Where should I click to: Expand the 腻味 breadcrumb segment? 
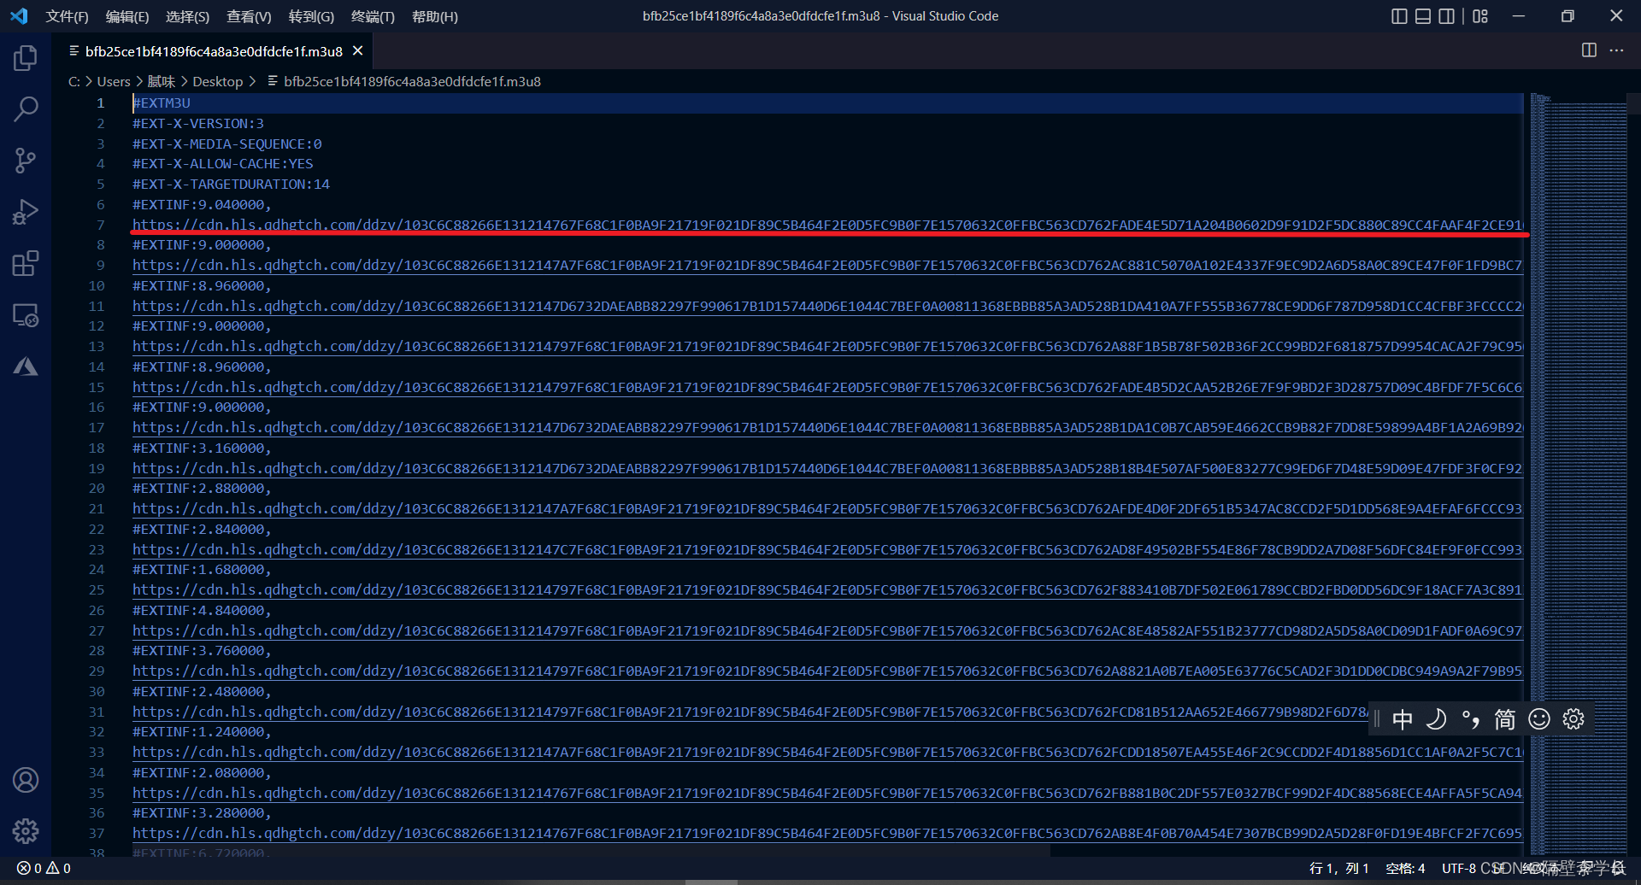[161, 81]
